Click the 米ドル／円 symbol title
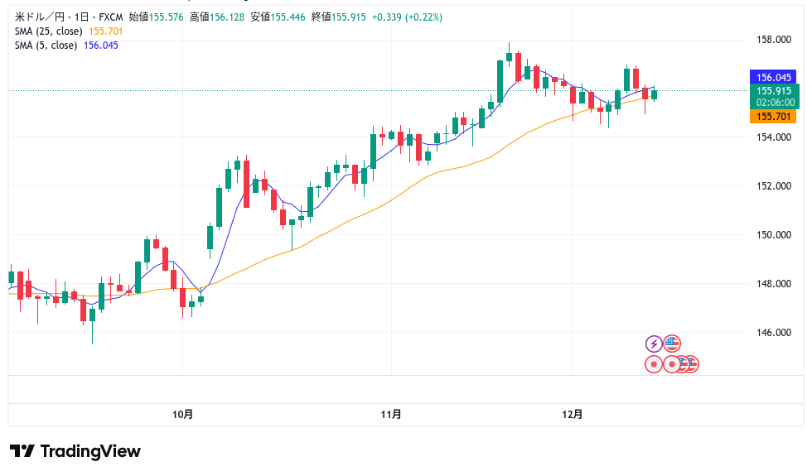Viewport: 812px width, 476px height. pos(40,17)
